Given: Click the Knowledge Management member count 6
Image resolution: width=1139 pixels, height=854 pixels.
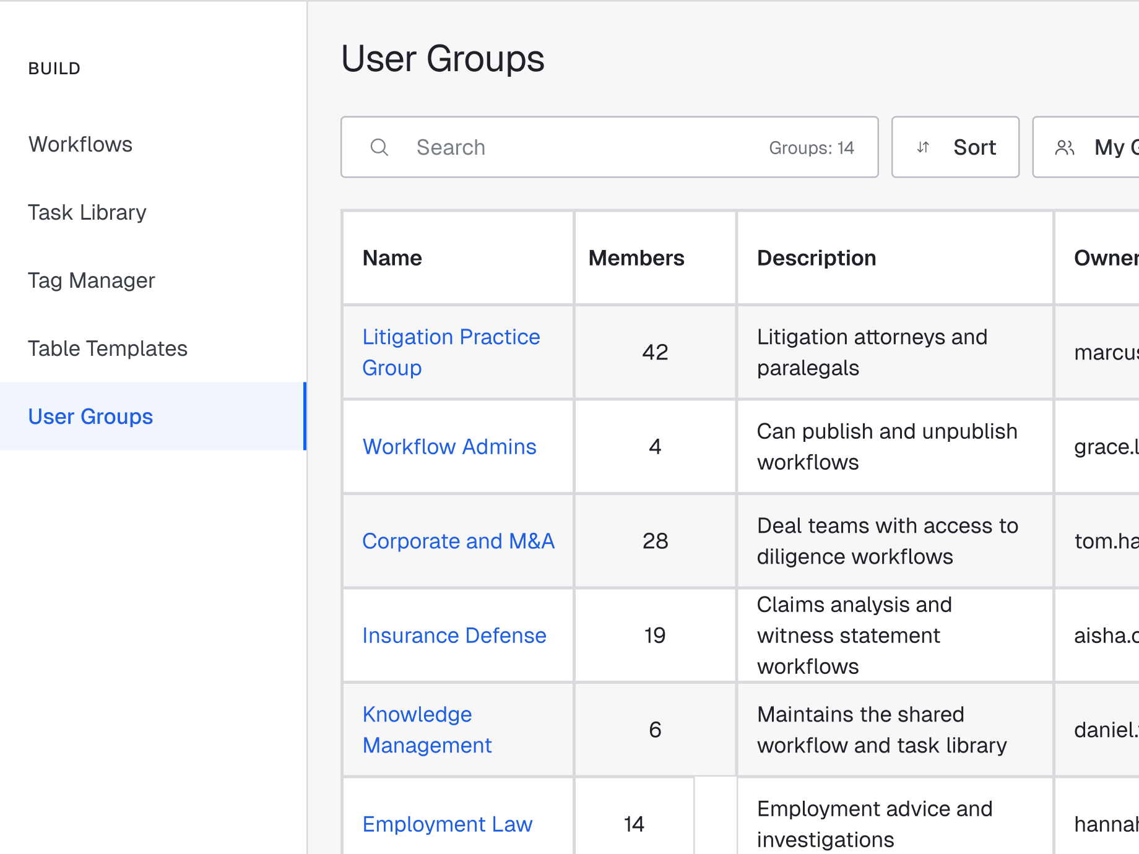Looking at the screenshot, I should click(x=655, y=730).
